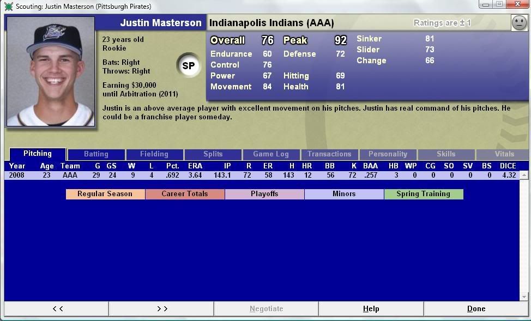Switch to the Batting tab

[x=96, y=154]
